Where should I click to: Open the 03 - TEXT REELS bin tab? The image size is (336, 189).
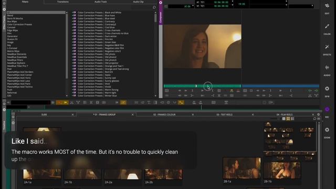224,114
